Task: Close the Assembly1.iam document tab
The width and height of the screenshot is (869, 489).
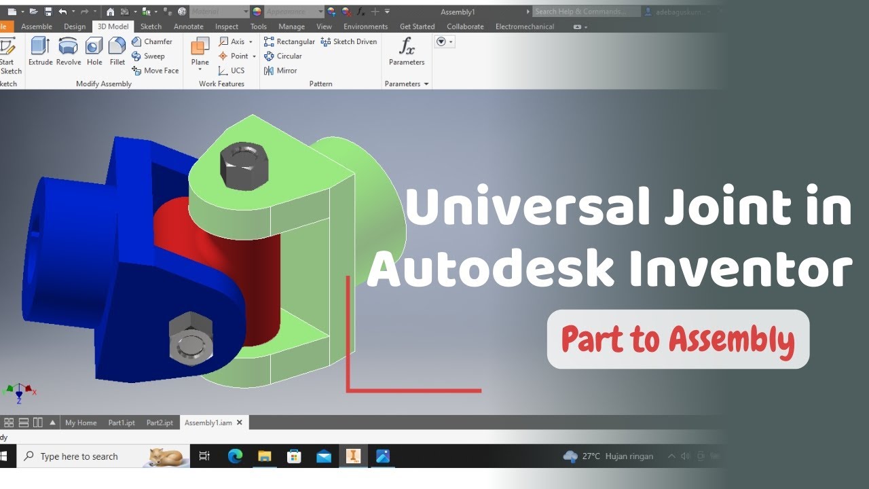Action: 239,422
